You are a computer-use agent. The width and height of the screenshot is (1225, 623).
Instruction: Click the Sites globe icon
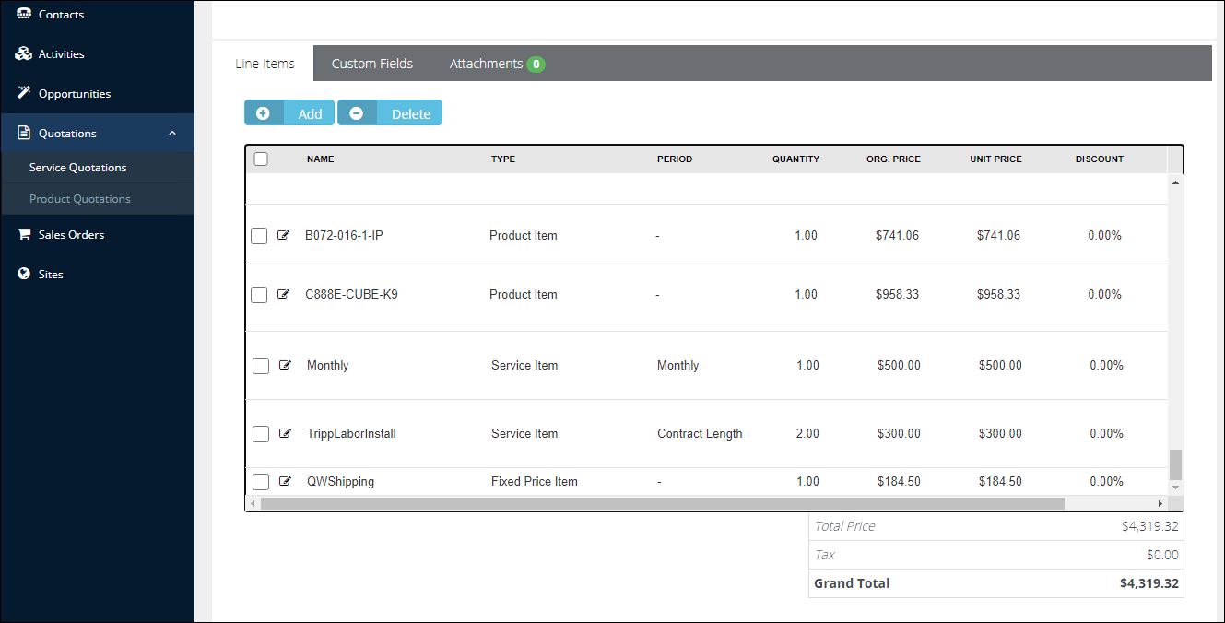24,275
